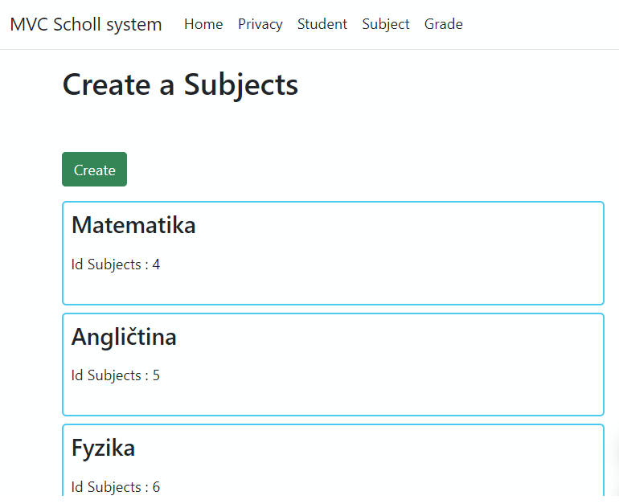Click blank space right of the Create button
The image size is (619, 504).
coord(362,170)
